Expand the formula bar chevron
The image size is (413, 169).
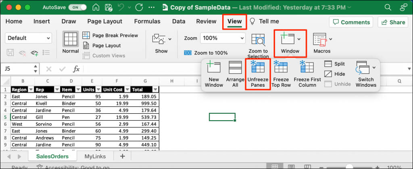pos(409,69)
